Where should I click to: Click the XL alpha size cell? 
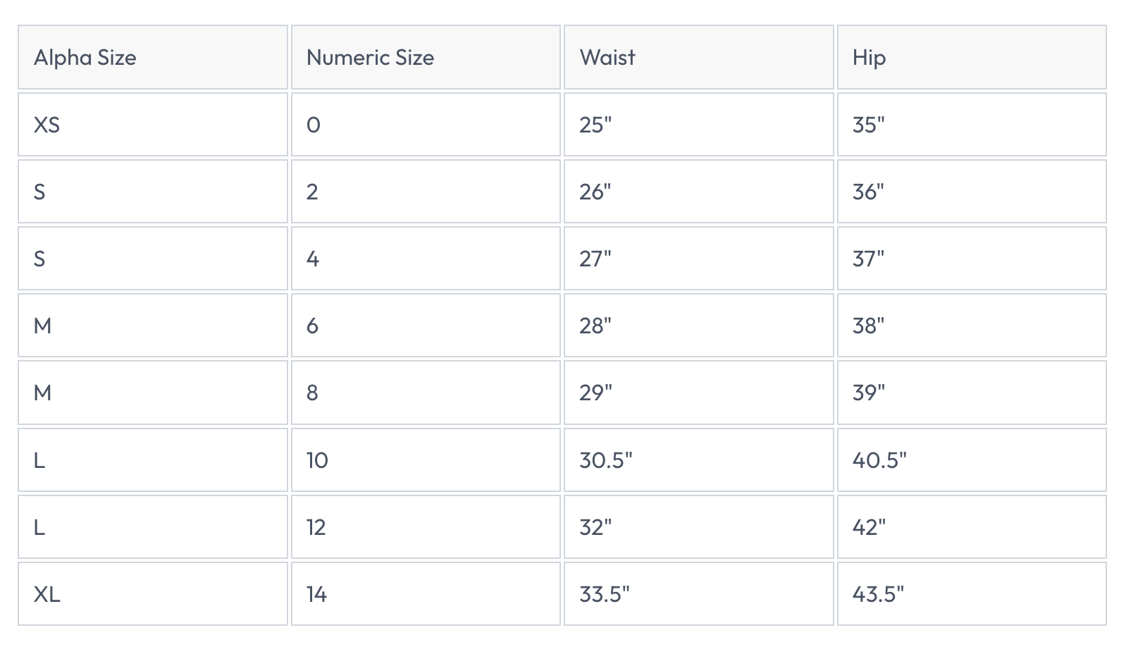47,594
